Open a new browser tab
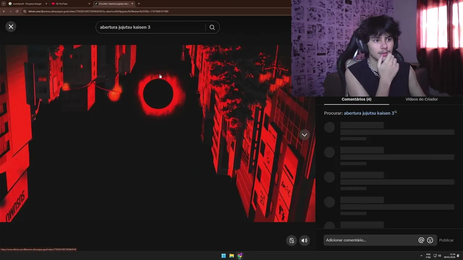 [x=139, y=4]
